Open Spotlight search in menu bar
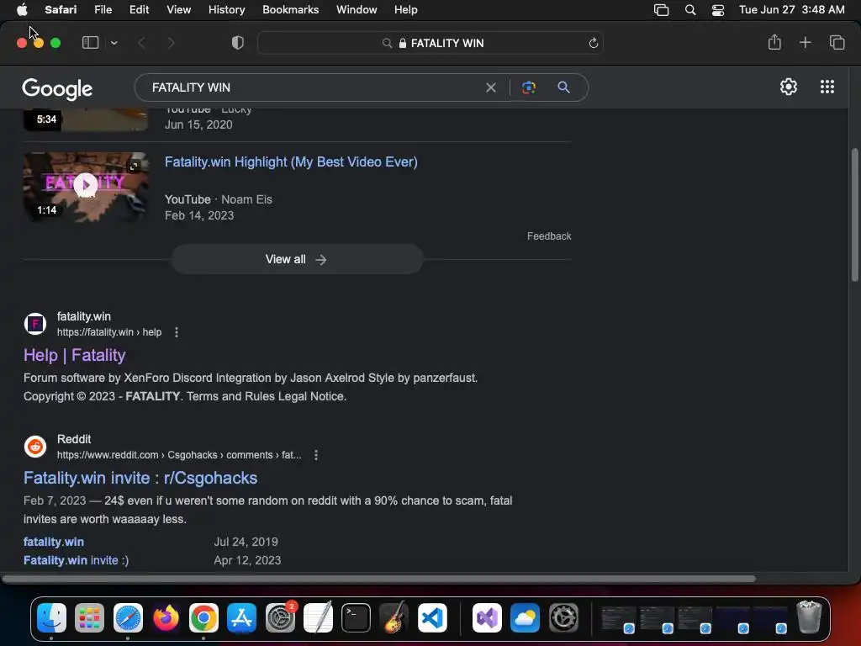 [690, 10]
